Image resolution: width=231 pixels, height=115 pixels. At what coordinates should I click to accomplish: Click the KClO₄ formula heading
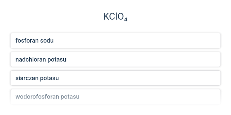pyautogui.click(x=115, y=17)
